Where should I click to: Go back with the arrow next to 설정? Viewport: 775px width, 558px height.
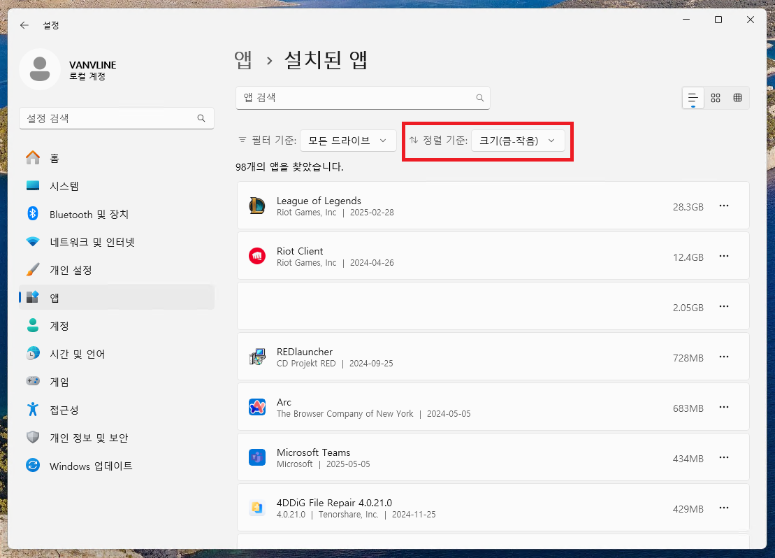[24, 25]
